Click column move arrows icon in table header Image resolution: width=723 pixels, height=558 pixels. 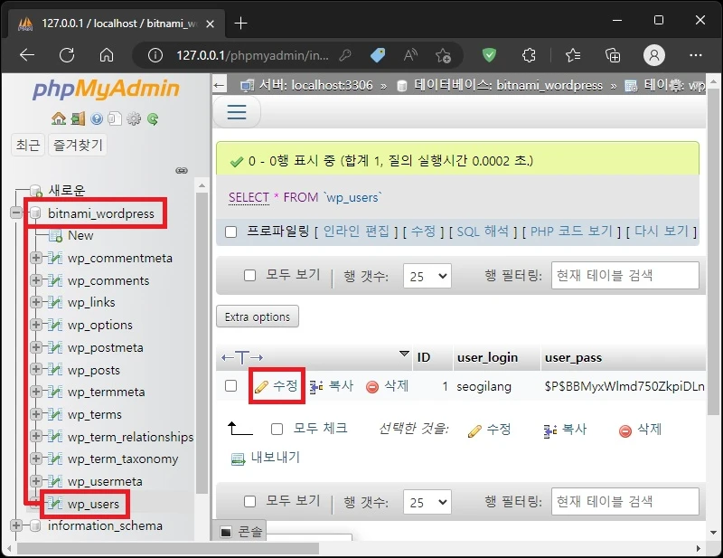[x=242, y=357]
